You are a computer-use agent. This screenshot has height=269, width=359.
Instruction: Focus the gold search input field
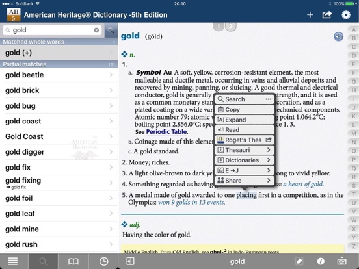tap(52, 30)
